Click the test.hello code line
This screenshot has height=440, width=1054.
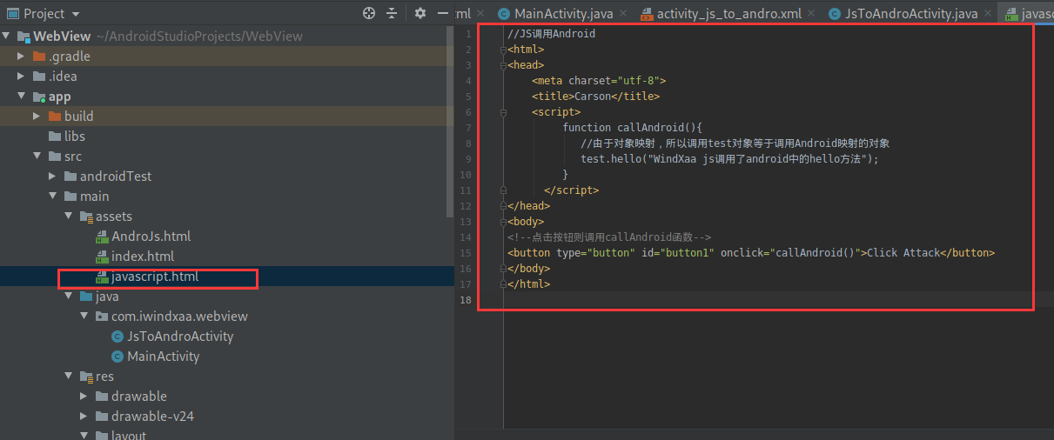click(x=730, y=159)
